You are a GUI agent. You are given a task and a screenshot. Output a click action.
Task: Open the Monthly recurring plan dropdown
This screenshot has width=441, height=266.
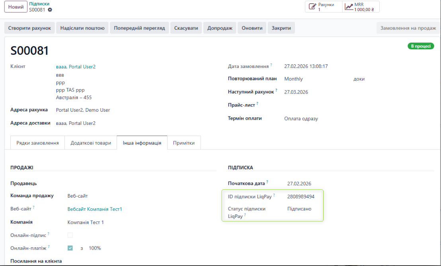(295, 79)
